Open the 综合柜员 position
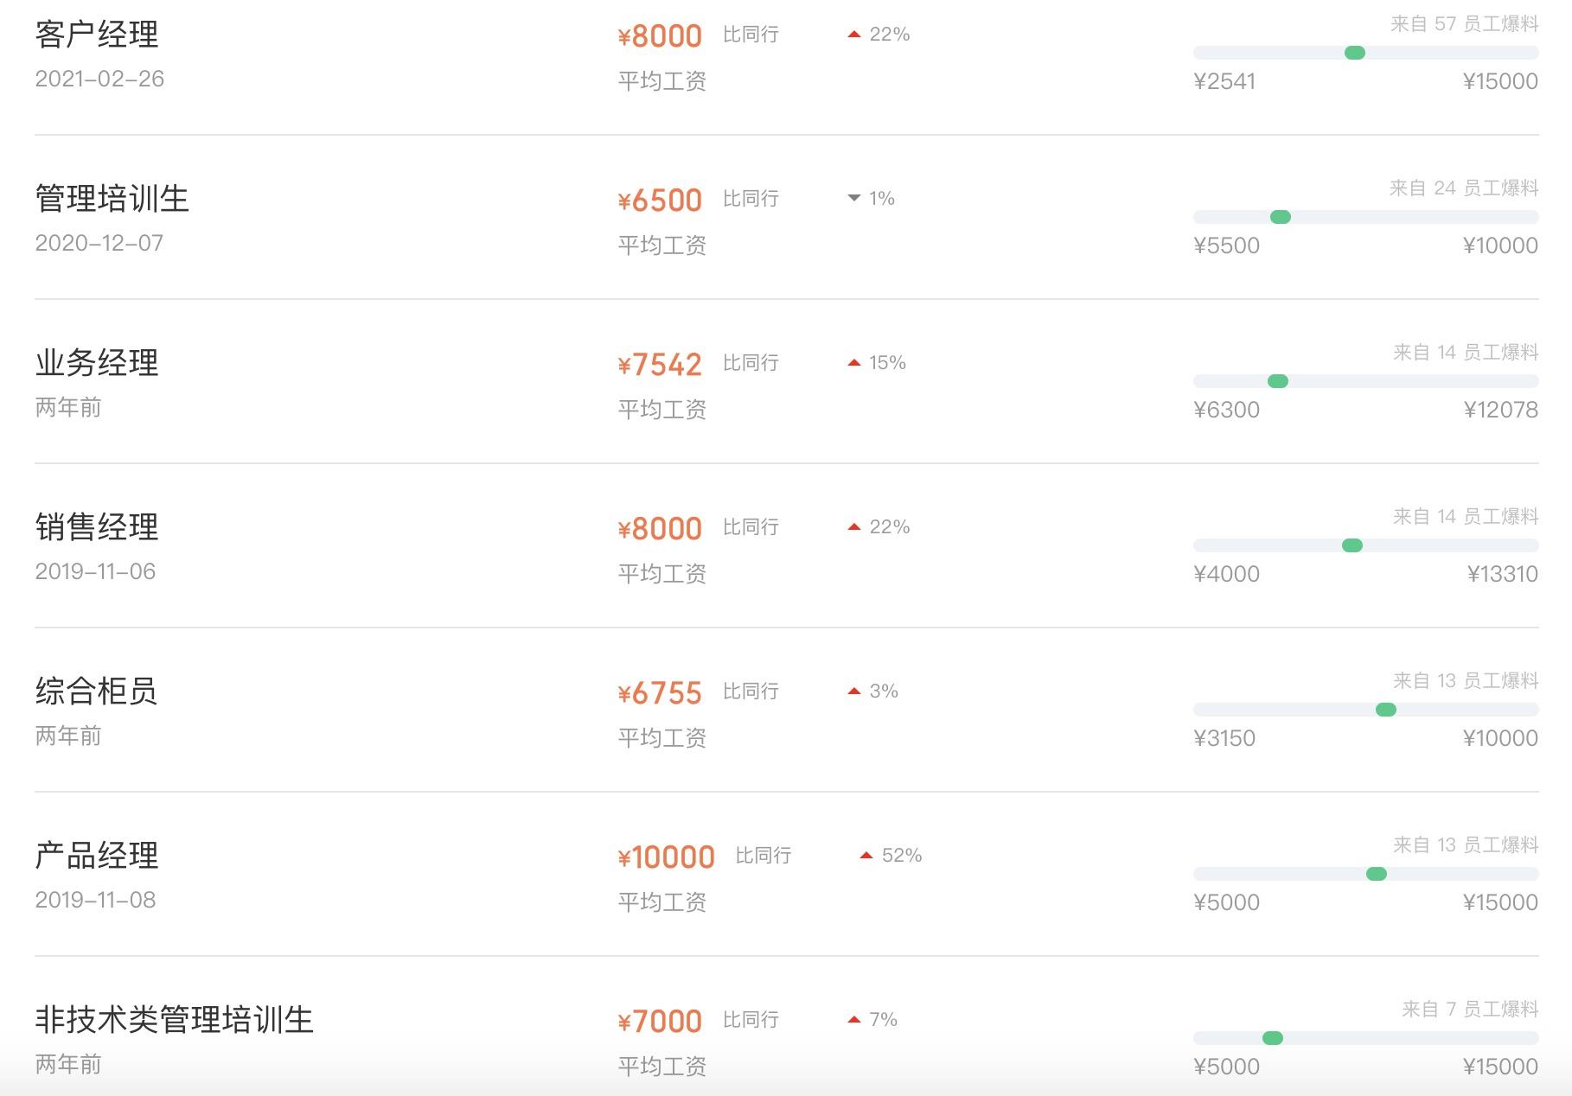This screenshot has height=1096, width=1572. pyautogui.click(x=96, y=691)
